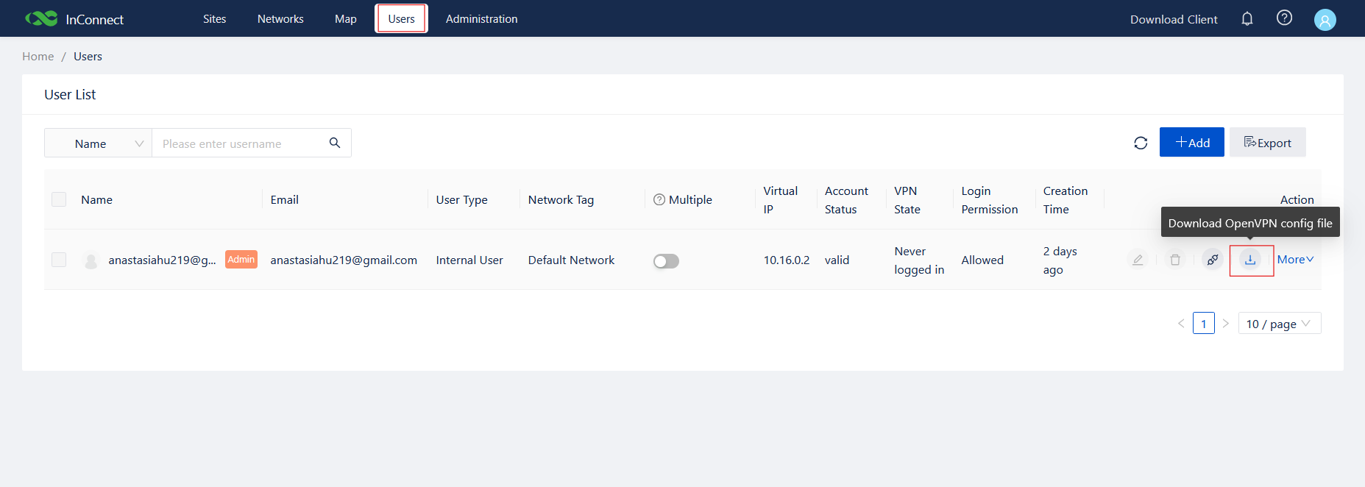Click the Never logged in state
The height and width of the screenshot is (487, 1365).
pyautogui.click(x=919, y=260)
